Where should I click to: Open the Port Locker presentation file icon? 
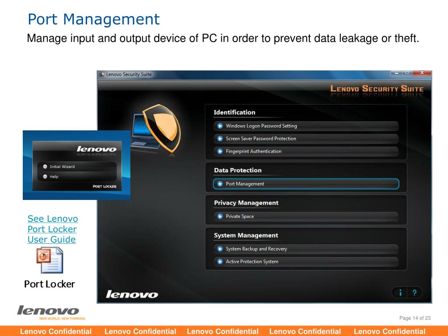point(50,261)
